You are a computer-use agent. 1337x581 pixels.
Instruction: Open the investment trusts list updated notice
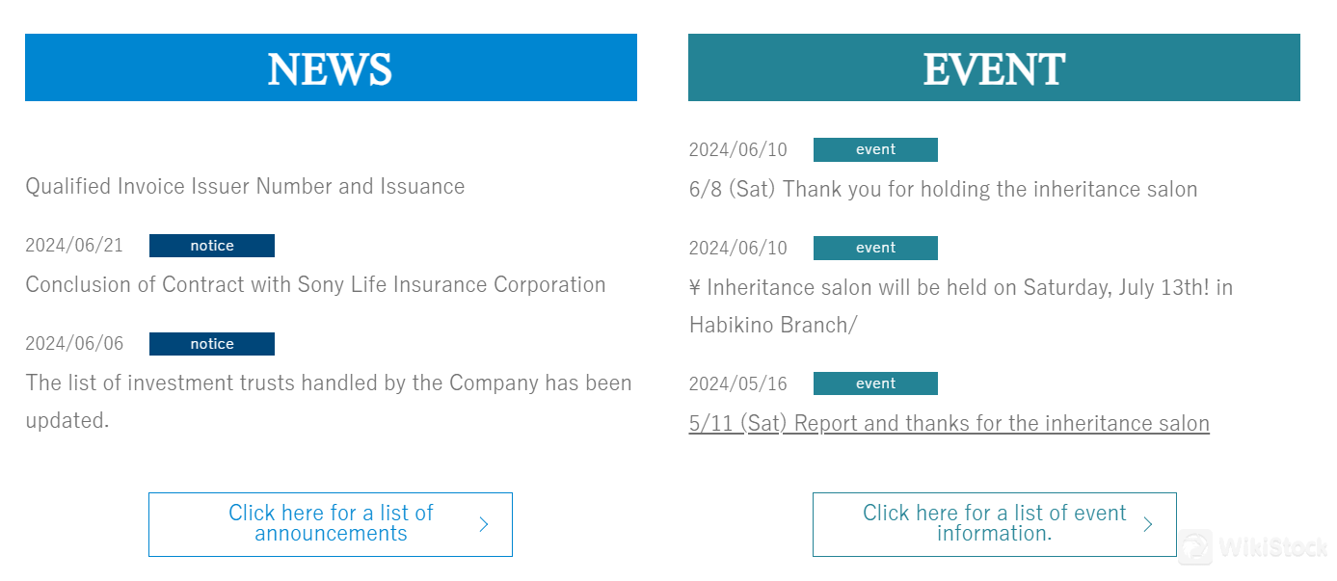point(329,401)
